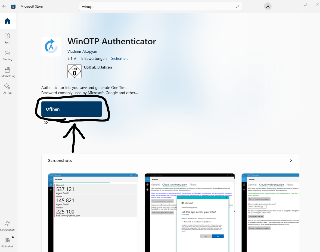Click the 8 Bewertungen ratings text
The image size is (320, 252).
tap(94, 58)
